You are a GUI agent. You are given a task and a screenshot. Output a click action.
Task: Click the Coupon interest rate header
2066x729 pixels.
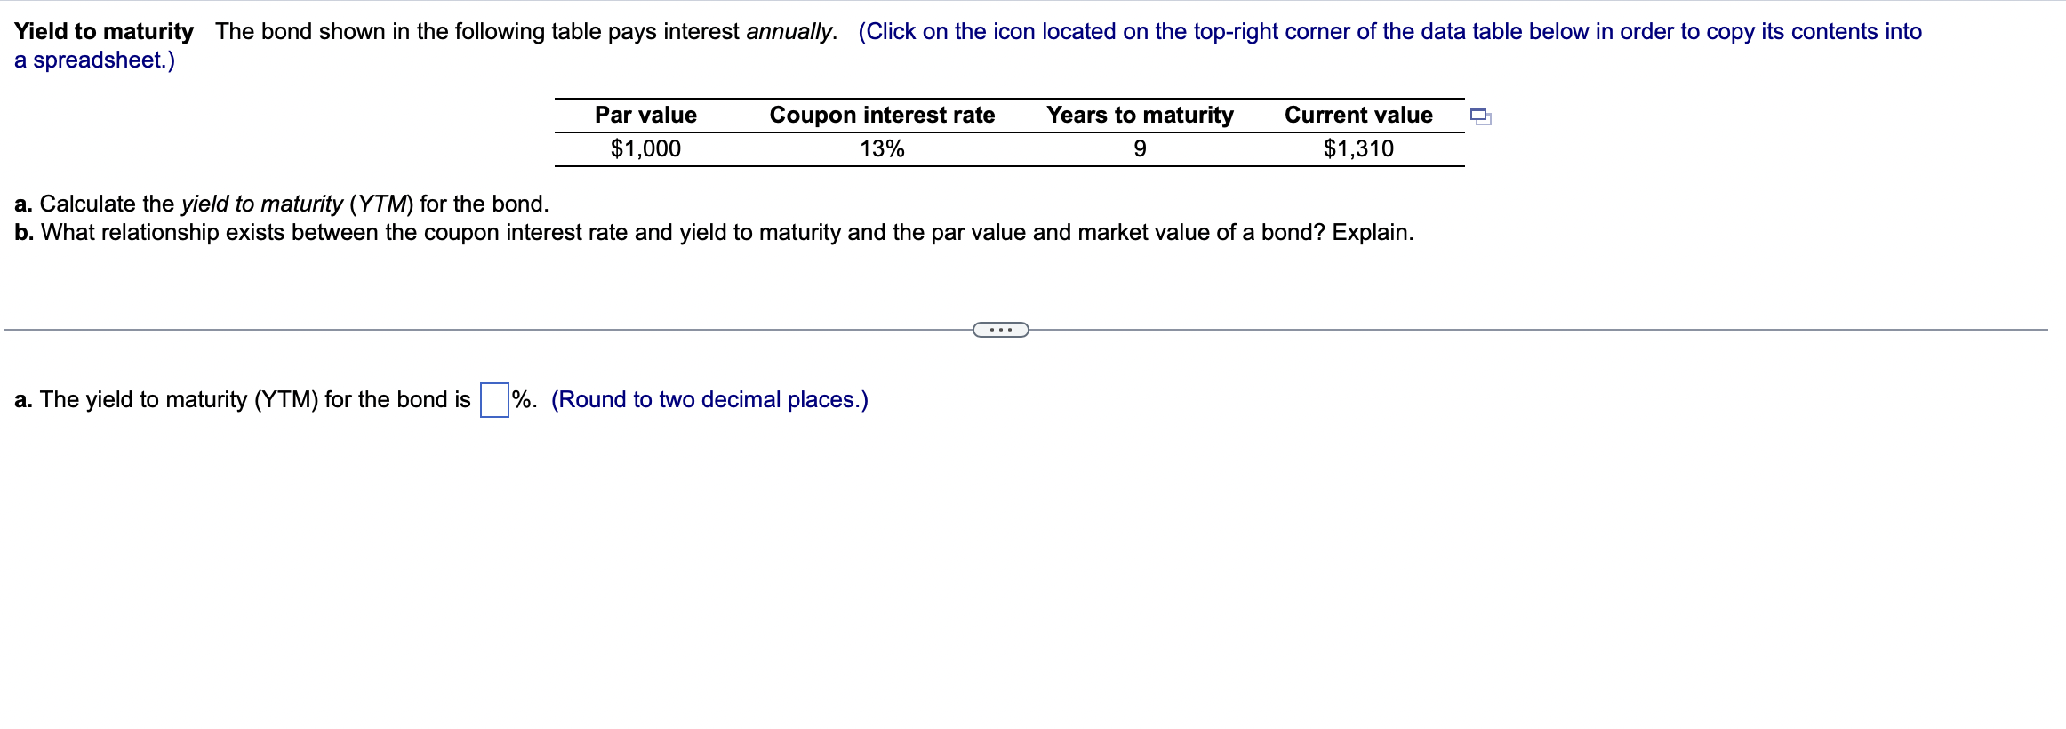(882, 114)
